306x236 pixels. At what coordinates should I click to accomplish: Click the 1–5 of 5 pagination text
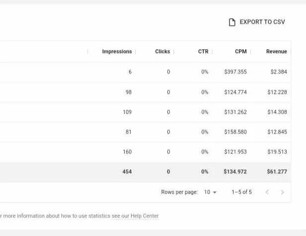241,192
